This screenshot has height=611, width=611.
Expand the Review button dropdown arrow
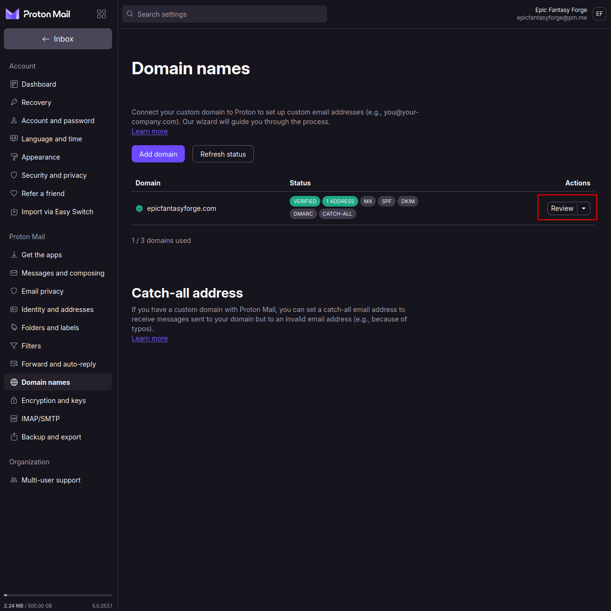coord(584,208)
